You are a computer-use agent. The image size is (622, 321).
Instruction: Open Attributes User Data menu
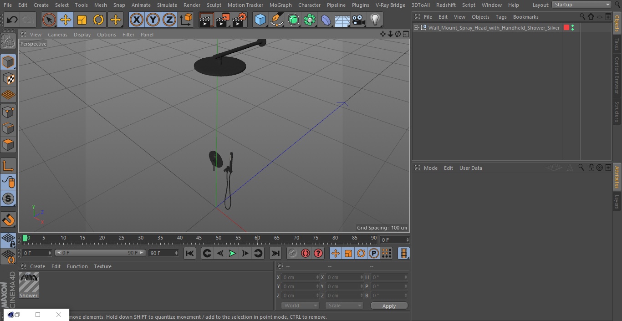tap(470, 168)
